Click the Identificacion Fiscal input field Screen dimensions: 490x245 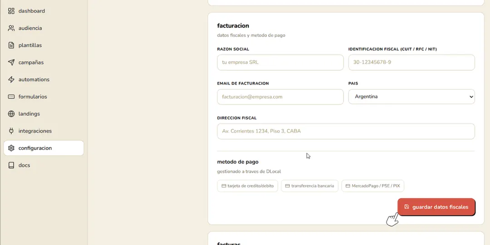click(x=412, y=63)
